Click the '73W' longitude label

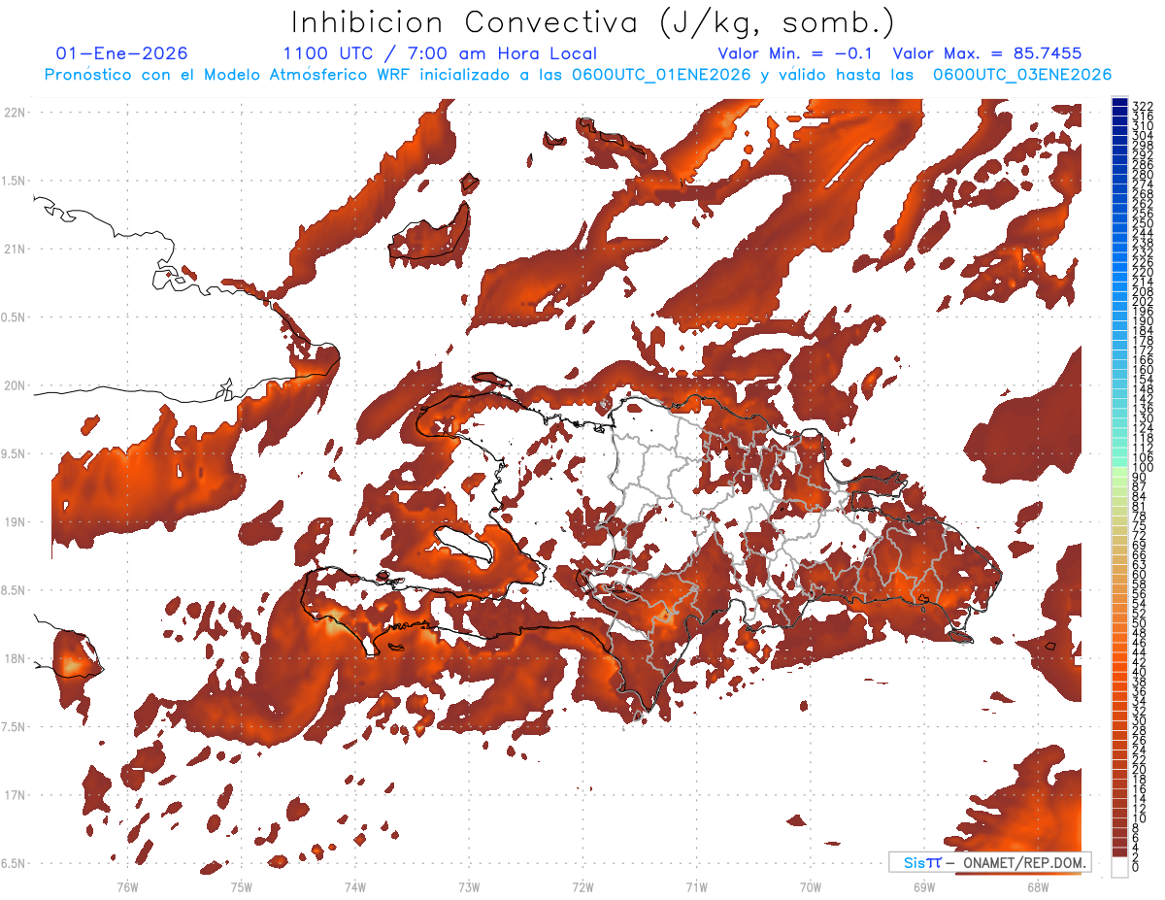pyautogui.click(x=469, y=887)
